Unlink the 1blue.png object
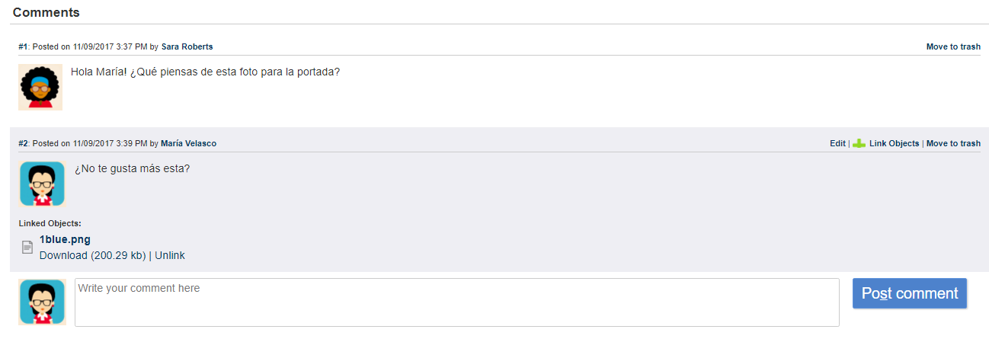The image size is (989, 339). pyautogui.click(x=170, y=255)
